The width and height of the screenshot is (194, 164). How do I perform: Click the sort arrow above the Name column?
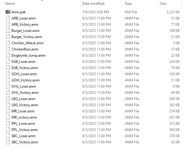pos(42,1)
